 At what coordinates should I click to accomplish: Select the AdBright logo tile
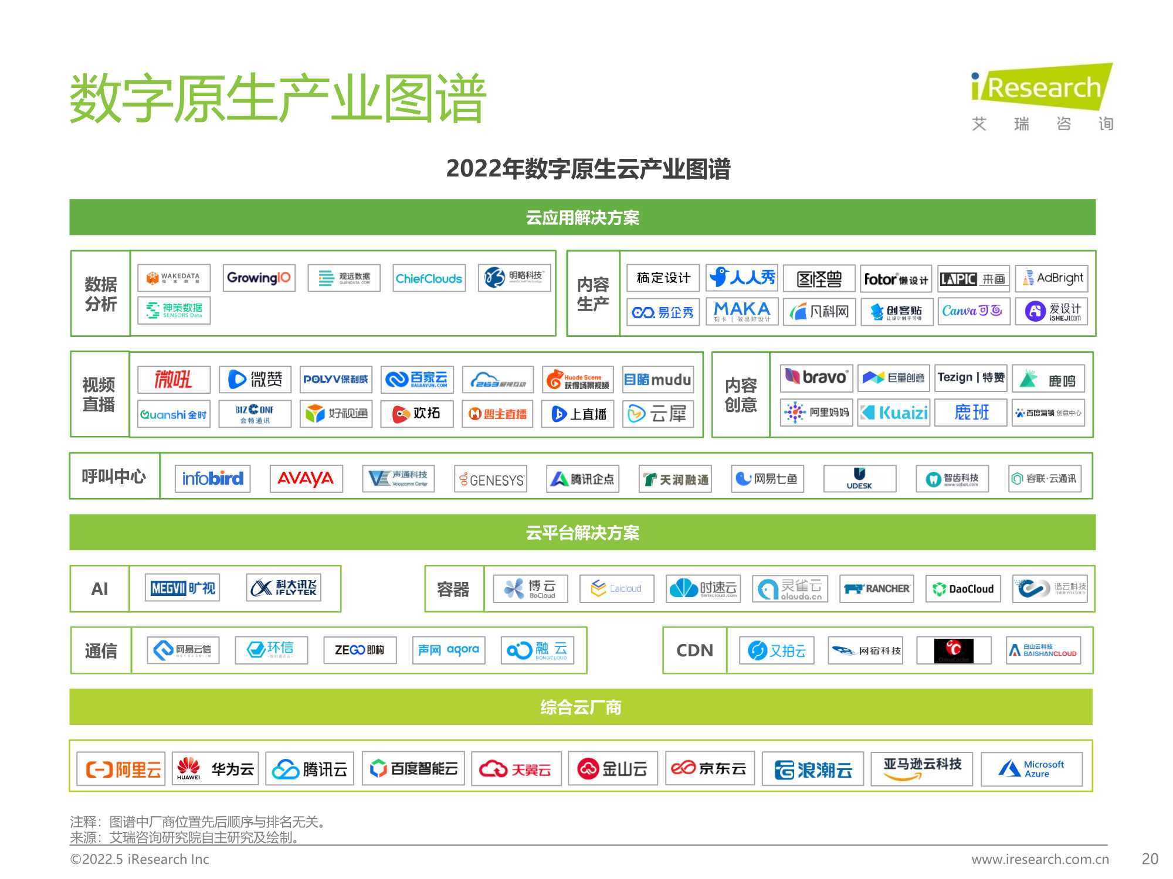point(1052,278)
